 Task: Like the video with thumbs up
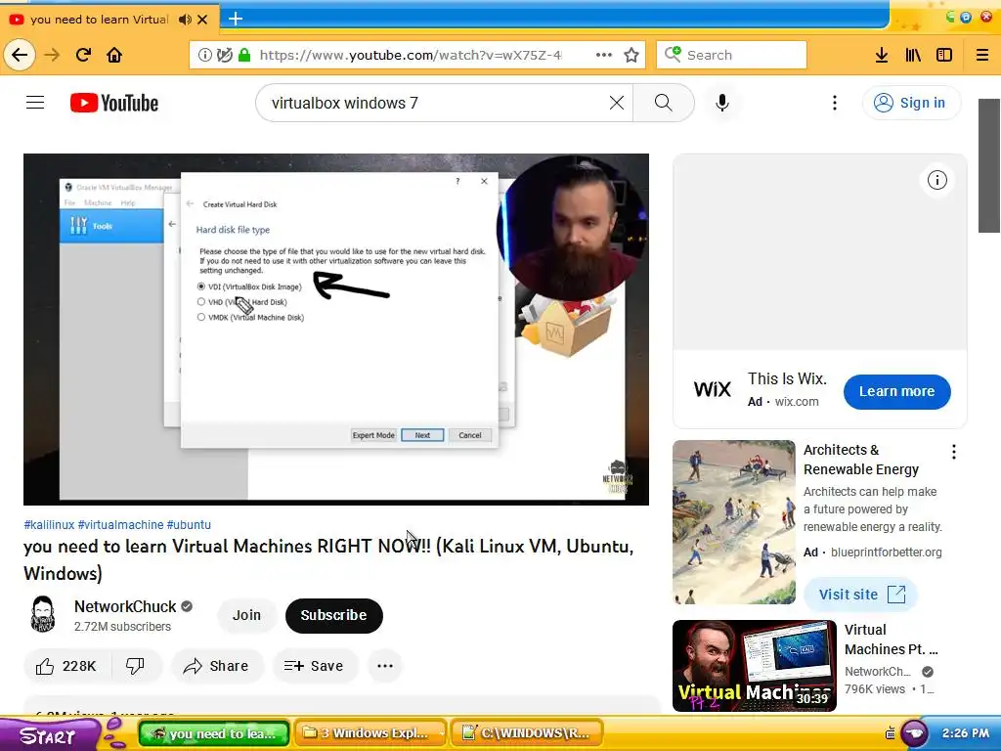pyautogui.click(x=67, y=666)
